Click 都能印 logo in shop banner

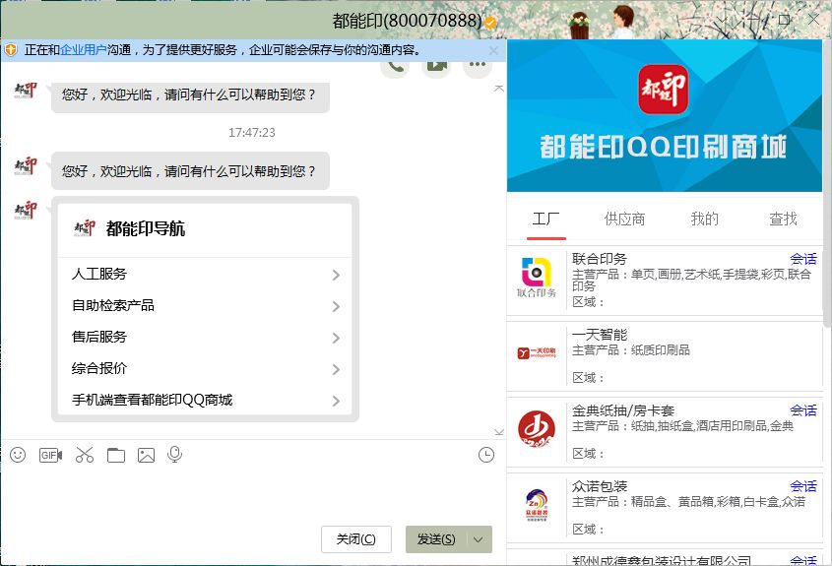click(663, 90)
